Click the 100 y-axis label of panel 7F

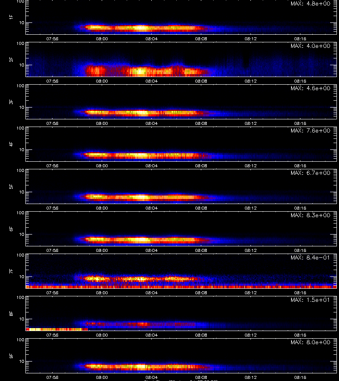pyautogui.click(x=20, y=255)
